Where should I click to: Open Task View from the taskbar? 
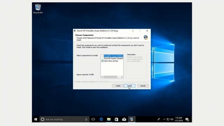pos(93,119)
